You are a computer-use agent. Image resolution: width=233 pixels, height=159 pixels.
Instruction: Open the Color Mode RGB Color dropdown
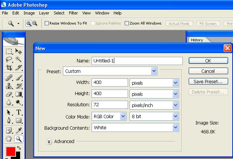coord(109,116)
